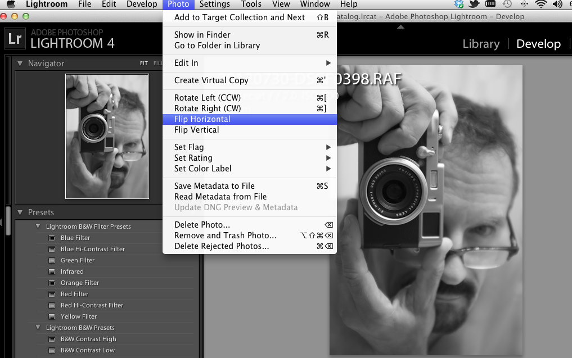Apply the Blue Filter preset
This screenshot has height=358, width=572.
pyautogui.click(x=75, y=238)
